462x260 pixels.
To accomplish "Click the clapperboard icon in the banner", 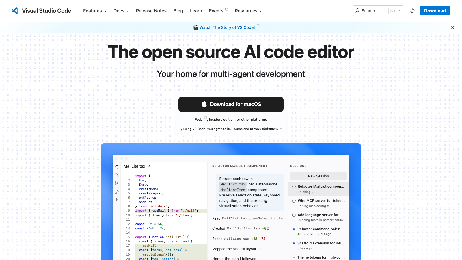I will [196, 27].
